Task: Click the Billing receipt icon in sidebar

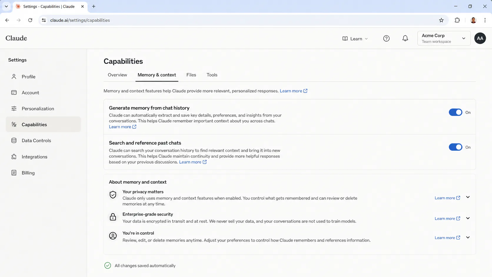Action: (x=14, y=173)
